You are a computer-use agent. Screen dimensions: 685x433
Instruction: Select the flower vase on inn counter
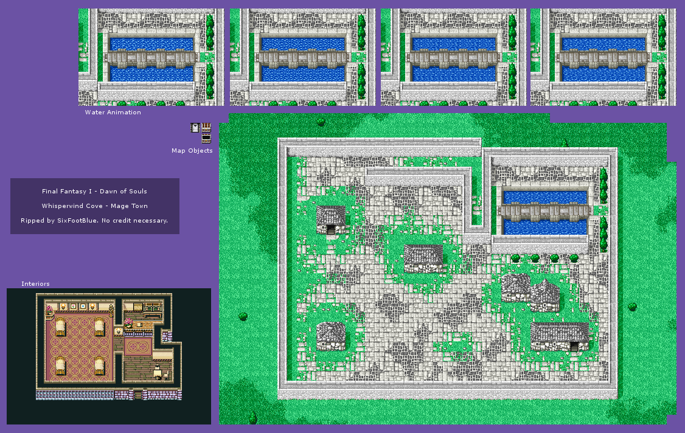128,323
